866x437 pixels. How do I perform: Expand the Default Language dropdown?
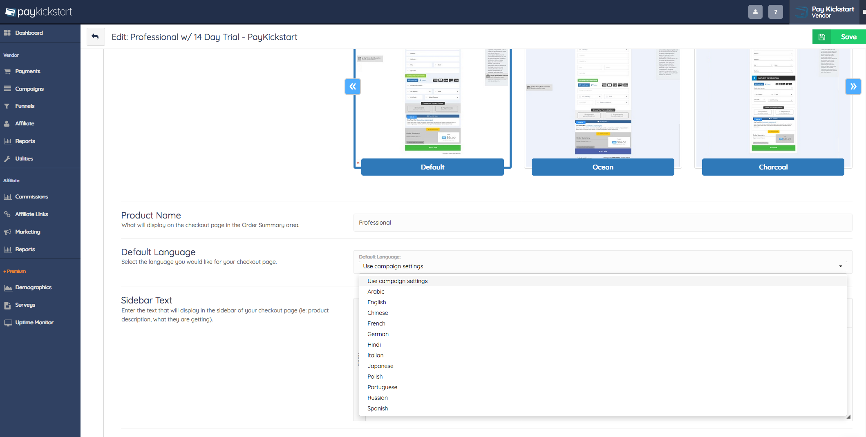(603, 266)
